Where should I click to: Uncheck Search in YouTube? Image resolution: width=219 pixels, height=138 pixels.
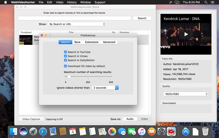[65, 52]
